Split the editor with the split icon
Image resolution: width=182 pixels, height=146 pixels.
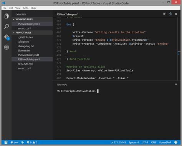click(x=165, y=14)
